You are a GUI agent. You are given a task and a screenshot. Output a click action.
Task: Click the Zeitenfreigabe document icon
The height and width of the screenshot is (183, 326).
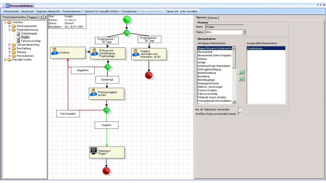point(18,33)
